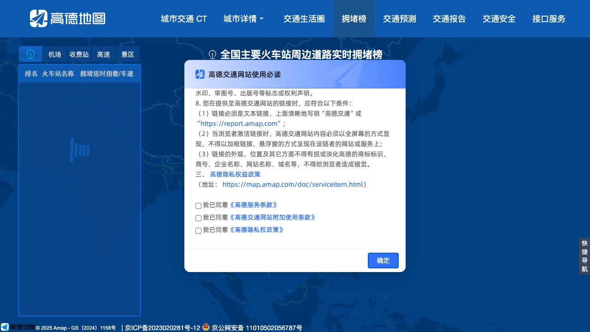This screenshot has height=332, width=590.
Task: Click the dialog's Amap logo icon
Action: click(x=200, y=74)
